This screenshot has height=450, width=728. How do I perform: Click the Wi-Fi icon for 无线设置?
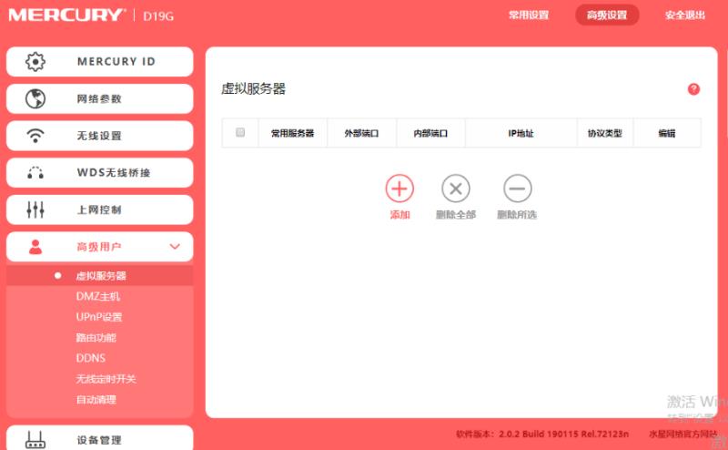[35, 136]
